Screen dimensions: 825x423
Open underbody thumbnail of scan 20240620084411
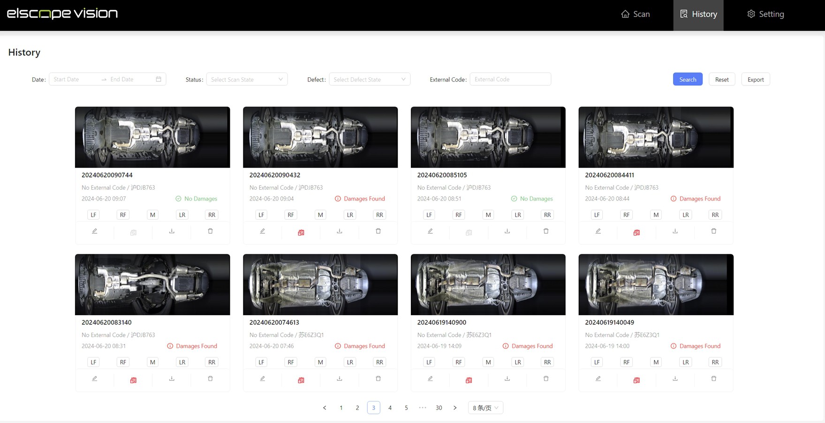[656, 137]
